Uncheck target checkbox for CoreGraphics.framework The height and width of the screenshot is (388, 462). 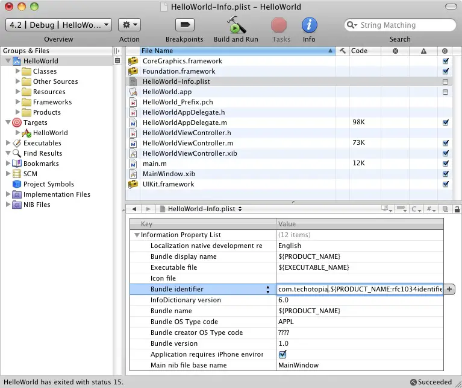click(446, 61)
